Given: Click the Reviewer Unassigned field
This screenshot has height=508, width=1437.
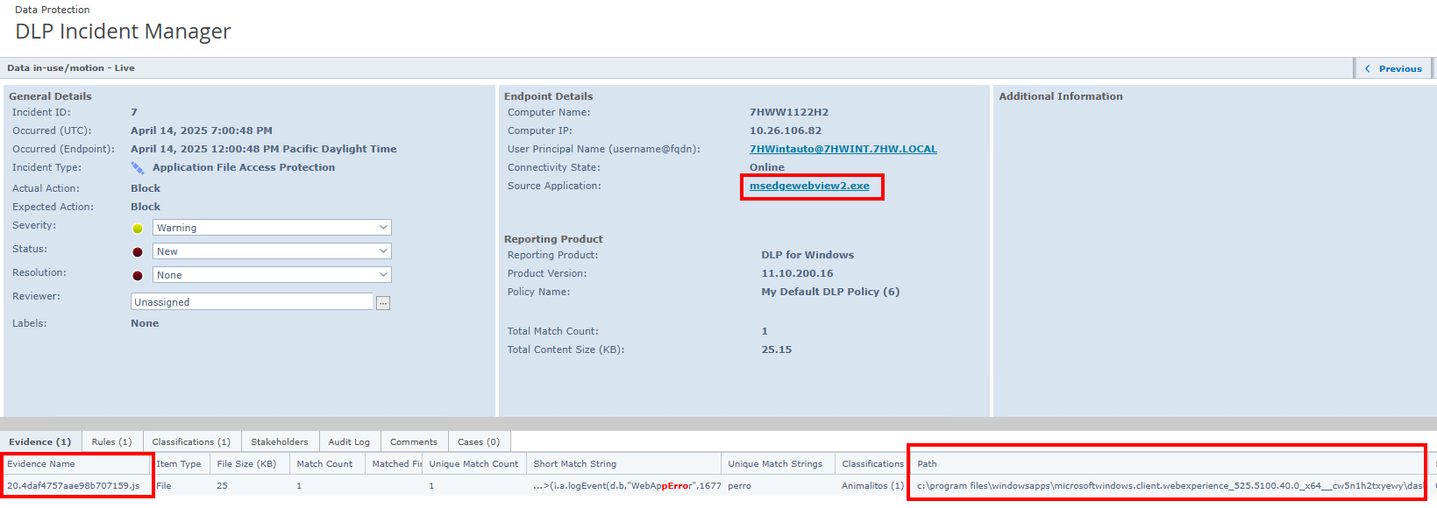Looking at the screenshot, I should click(x=252, y=302).
